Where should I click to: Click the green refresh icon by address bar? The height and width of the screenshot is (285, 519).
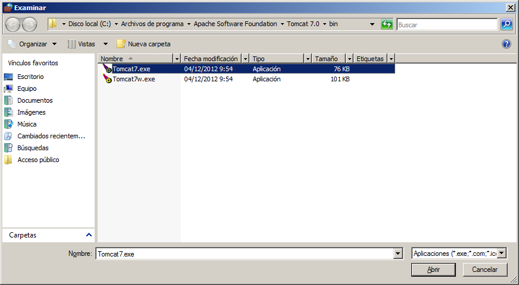click(387, 24)
